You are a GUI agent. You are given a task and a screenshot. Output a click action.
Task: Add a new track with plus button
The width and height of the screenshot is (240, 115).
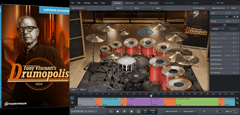[109, 90]
